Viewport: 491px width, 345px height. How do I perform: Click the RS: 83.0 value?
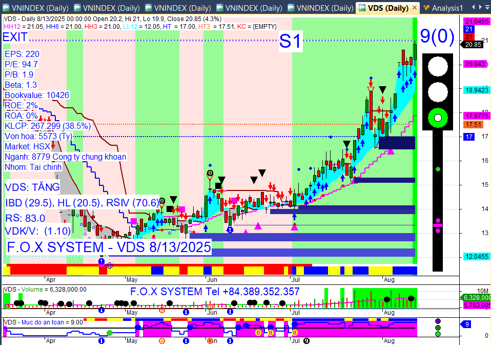[x=25, y=218]
